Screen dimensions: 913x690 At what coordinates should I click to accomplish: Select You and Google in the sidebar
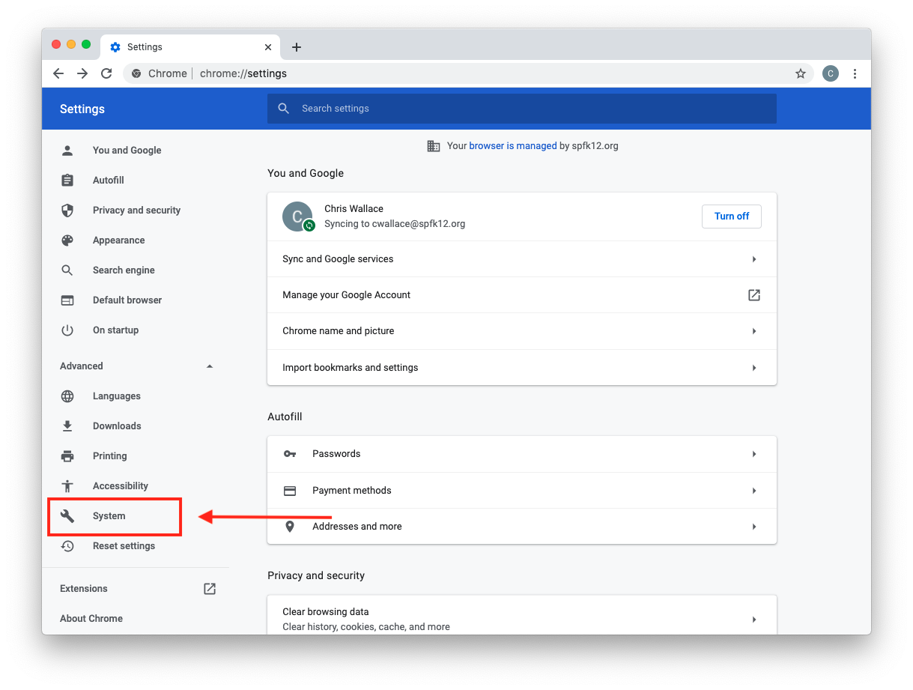tap(127, 151)
